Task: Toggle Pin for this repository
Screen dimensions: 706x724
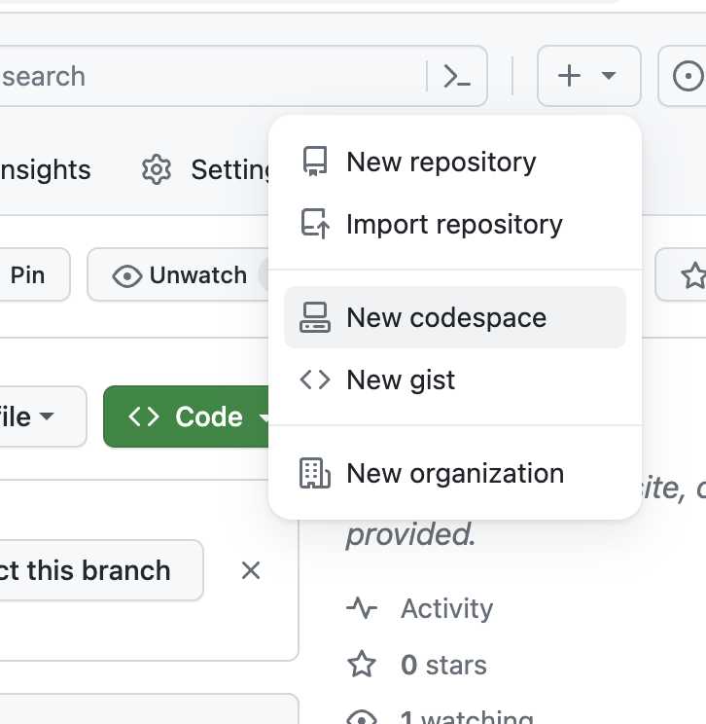Action: [x=27, y=275]
